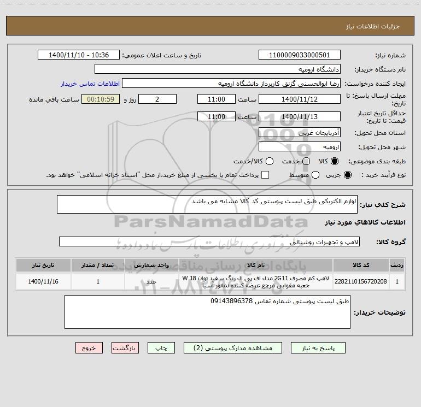Click the announcement date field 1400/11/10 - 10:36
The width and height of the screenshot is (421, 407).
[79, 55]
